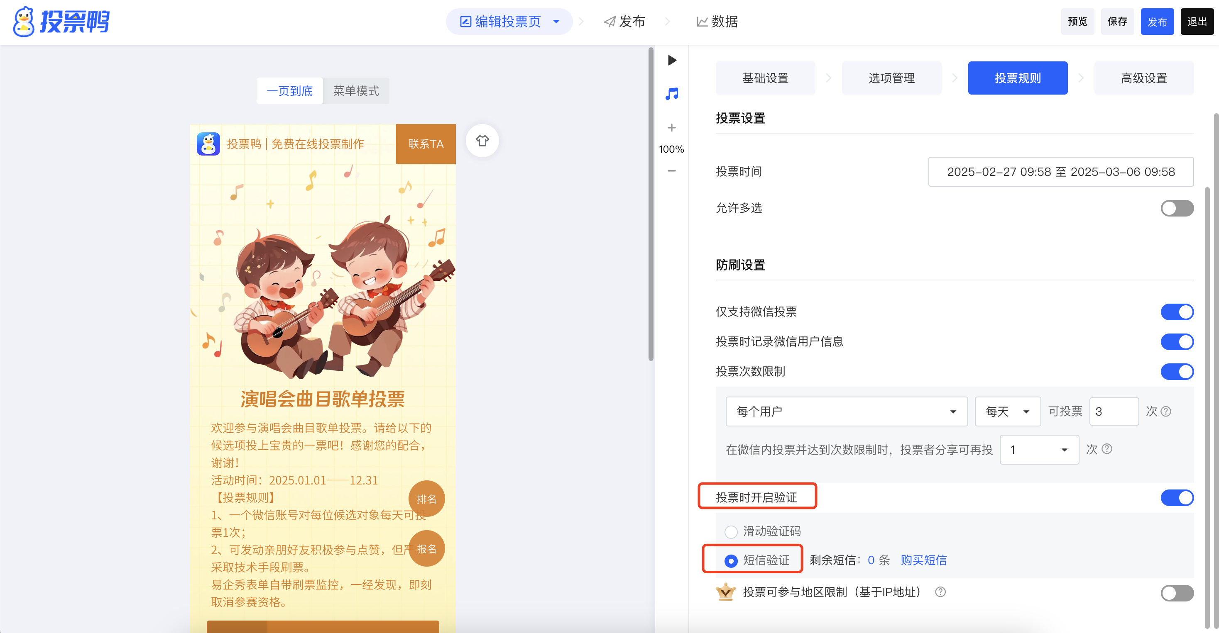Zoom in with the plus icon
Viewport: 1219px width, 633px height.
[x=671, y=128]
